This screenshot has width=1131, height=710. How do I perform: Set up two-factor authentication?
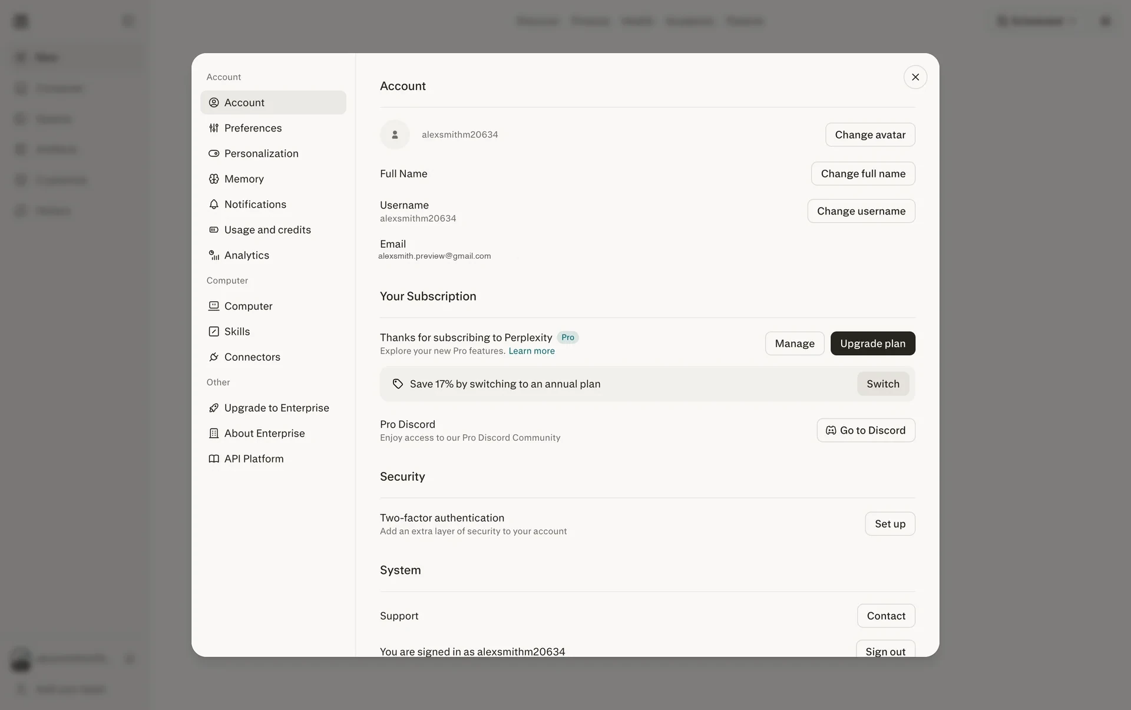point(889,524)
